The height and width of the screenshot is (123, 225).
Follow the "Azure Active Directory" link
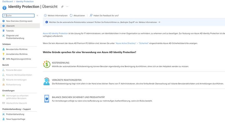click(126, 43)
